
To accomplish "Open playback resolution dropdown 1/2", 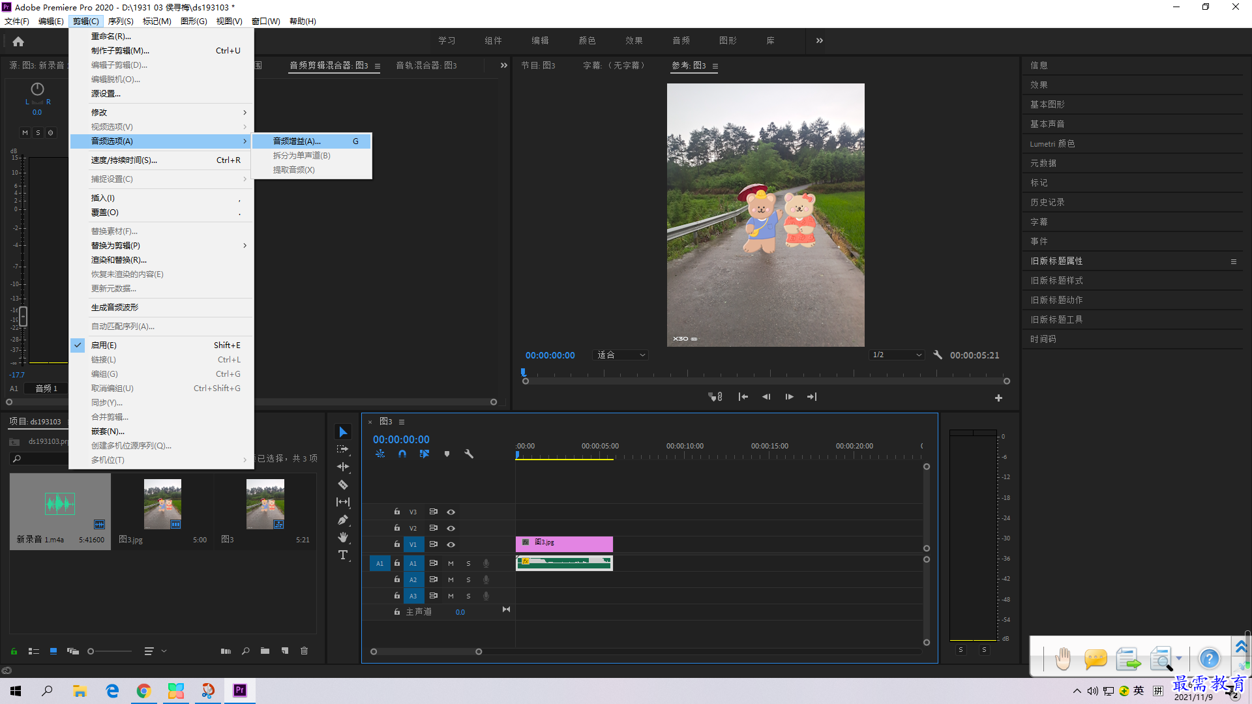I will pyautogui.click(x=898, y=355).
